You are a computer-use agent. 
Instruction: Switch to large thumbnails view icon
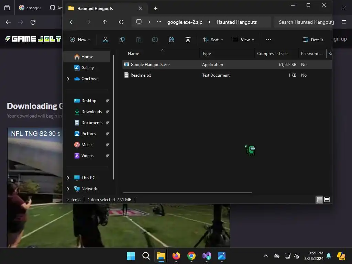[327, 199]
